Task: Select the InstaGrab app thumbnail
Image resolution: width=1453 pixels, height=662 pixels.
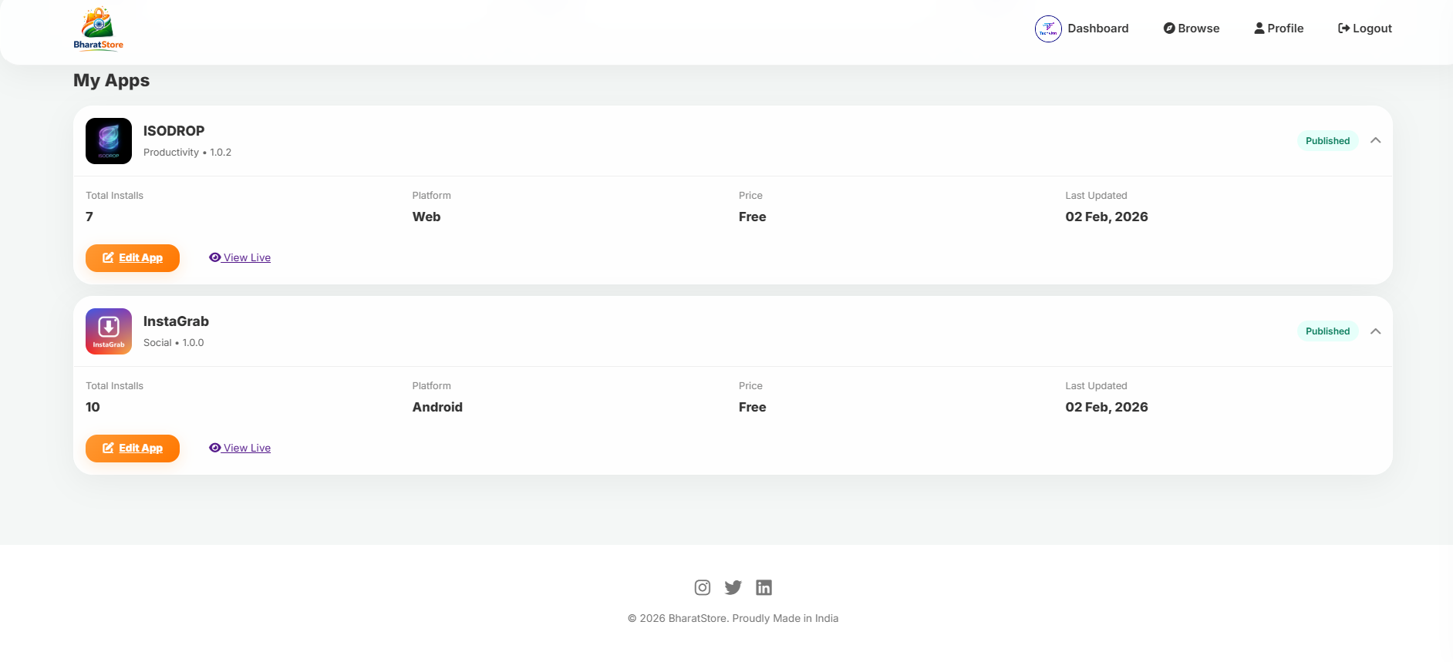Action: pyautogui.click(x=108, y=331)
